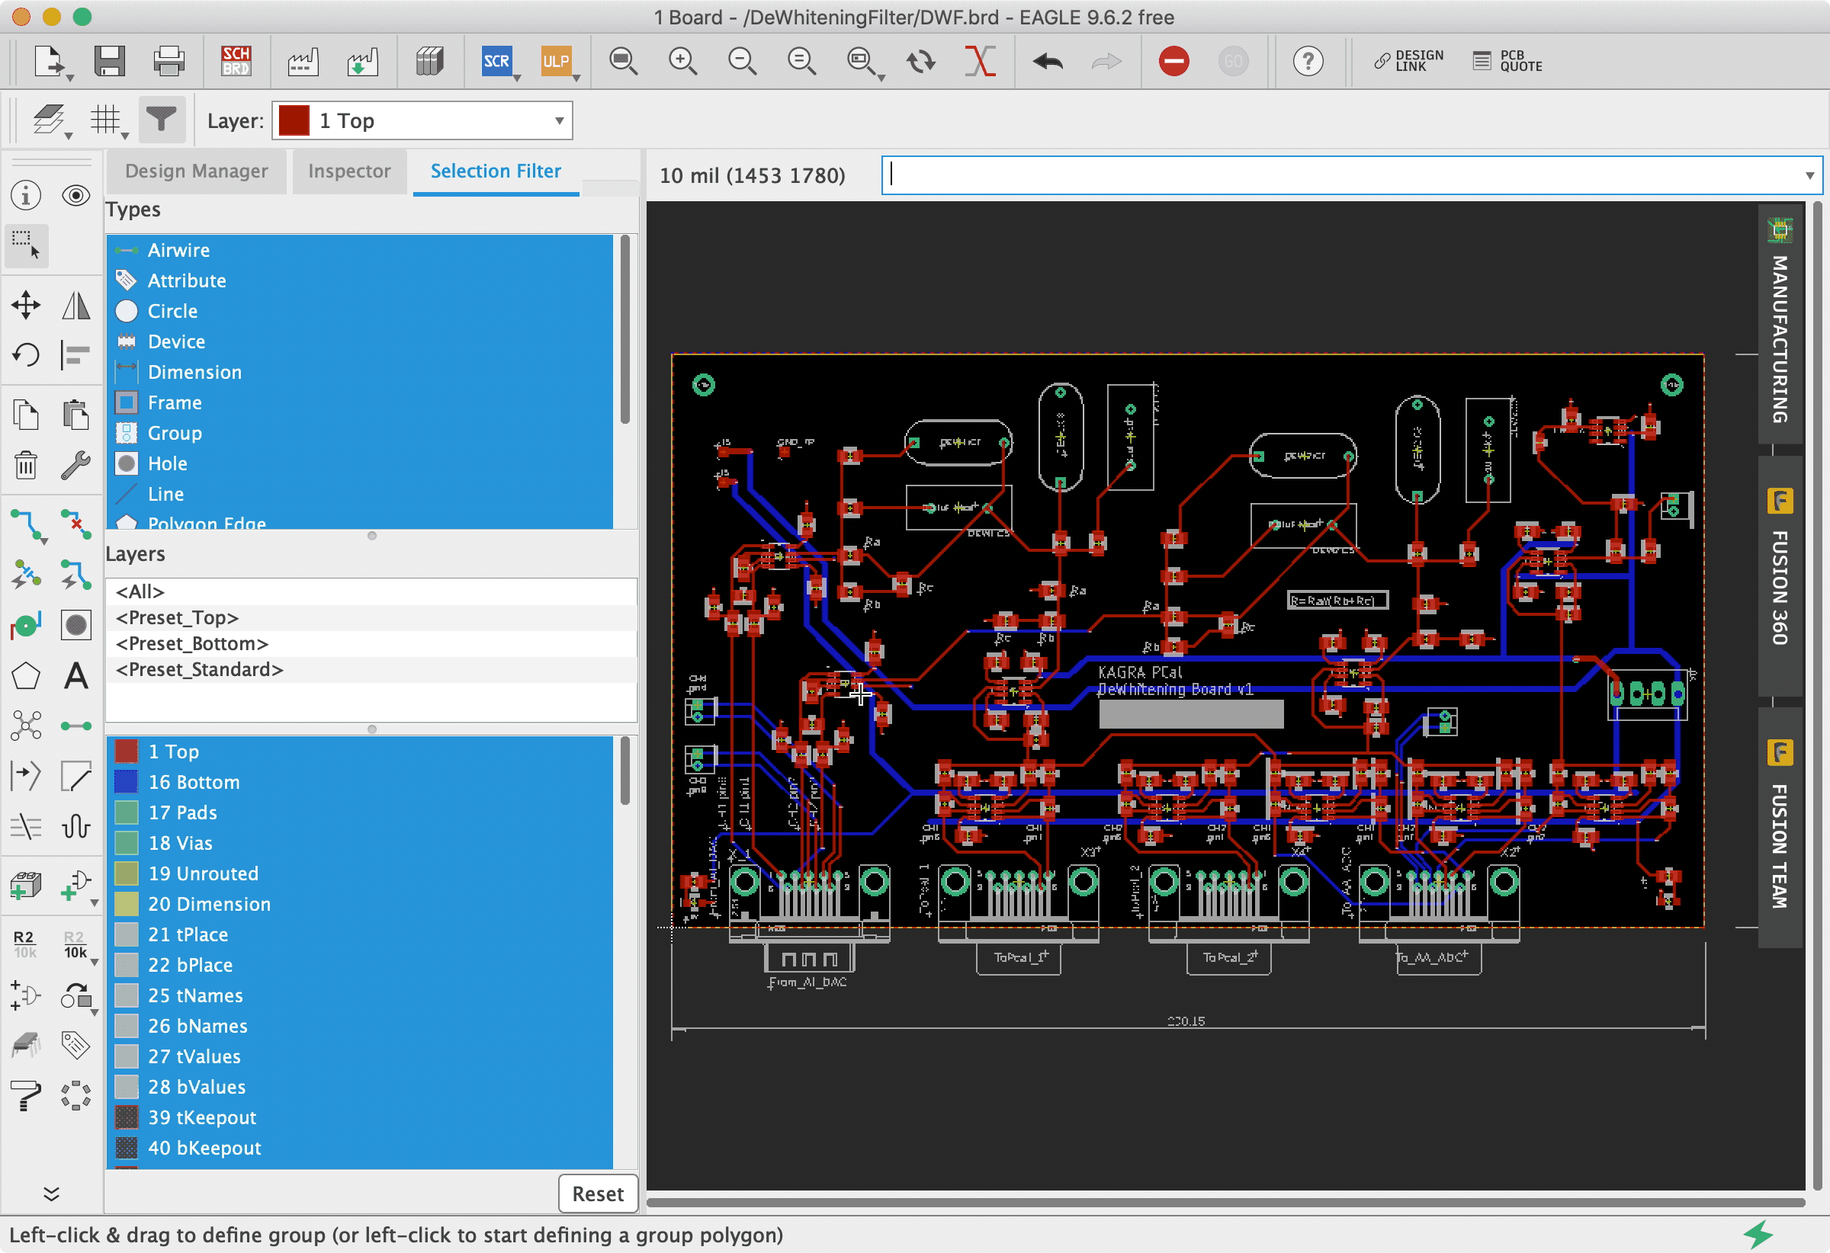Expand the command line history dropdown arrow
The height and width of the screenshot is (1253, 1830).
pos(1809,175)
